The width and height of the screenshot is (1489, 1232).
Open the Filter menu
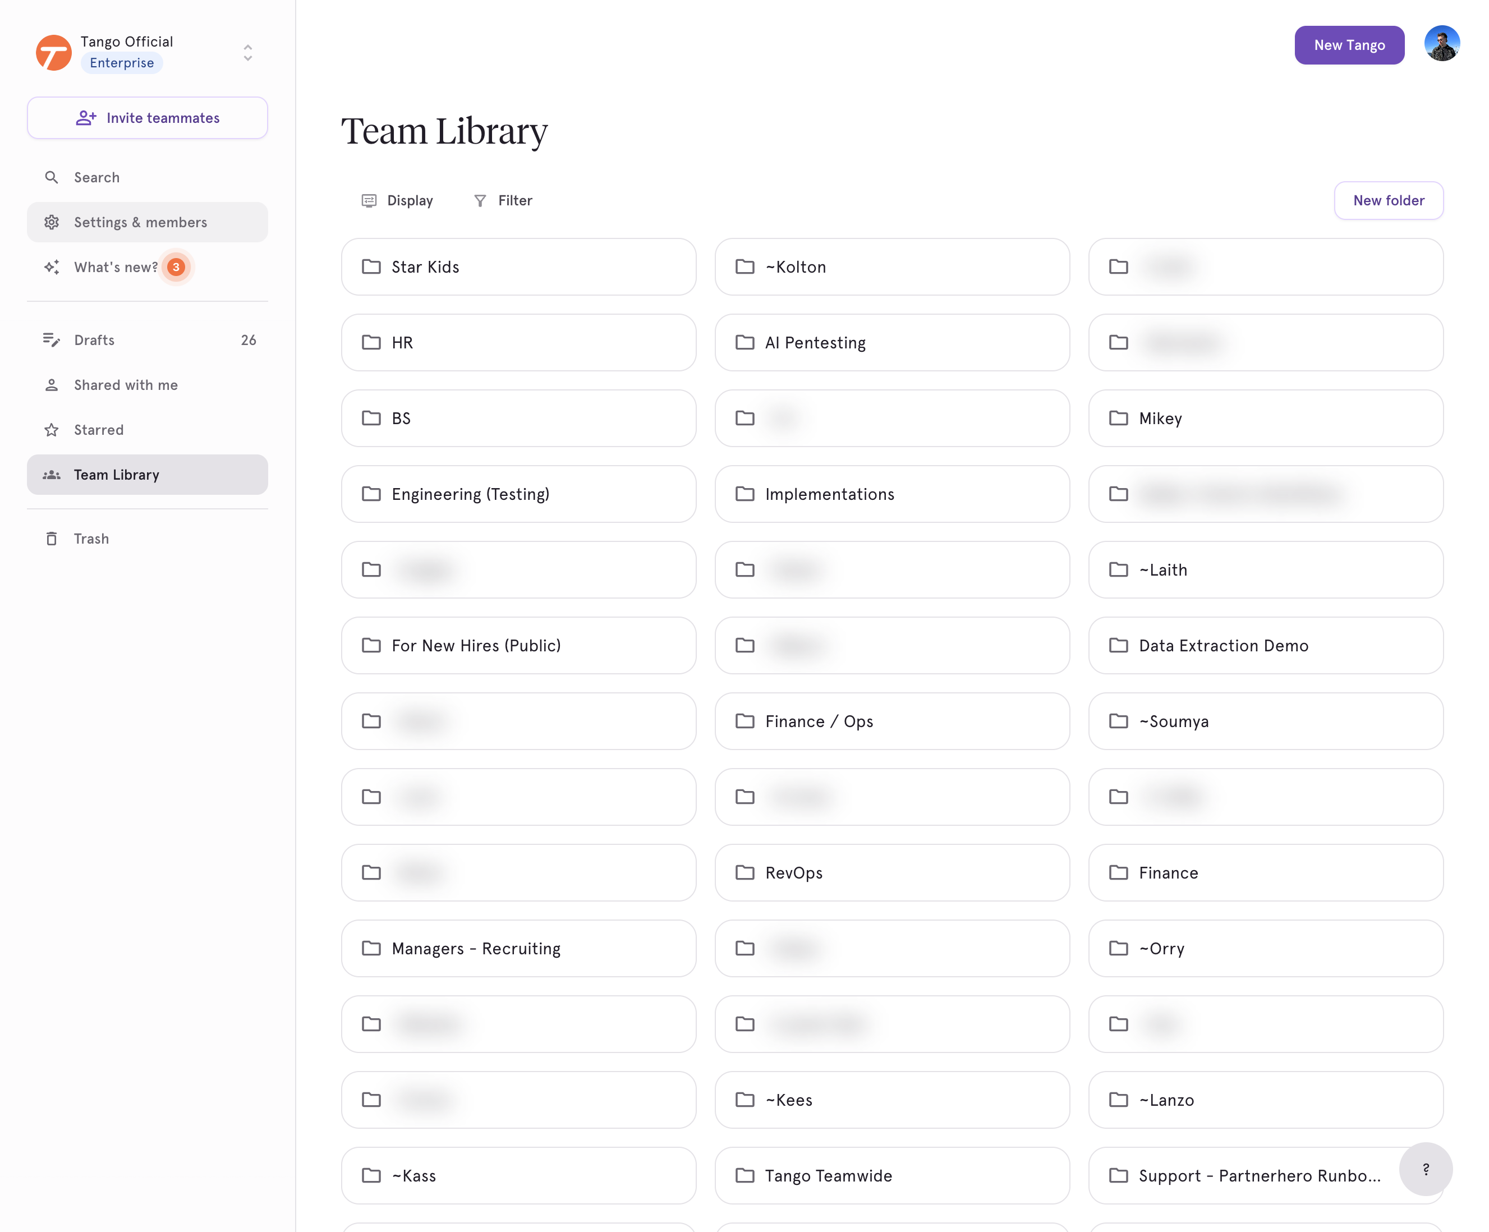point(502,201)
